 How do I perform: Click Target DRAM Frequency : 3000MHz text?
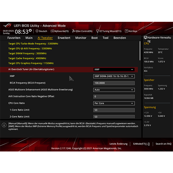click(x=27, y=53)
